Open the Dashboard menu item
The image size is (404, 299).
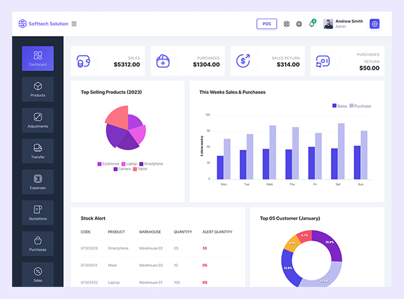point(38,58)
